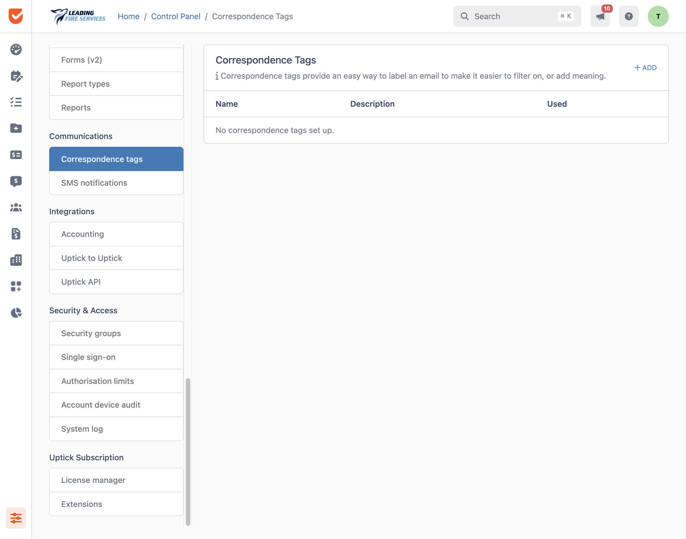Open the help question mark icon
This screenshot has width=686, height=539.
[x=629, y=16]
